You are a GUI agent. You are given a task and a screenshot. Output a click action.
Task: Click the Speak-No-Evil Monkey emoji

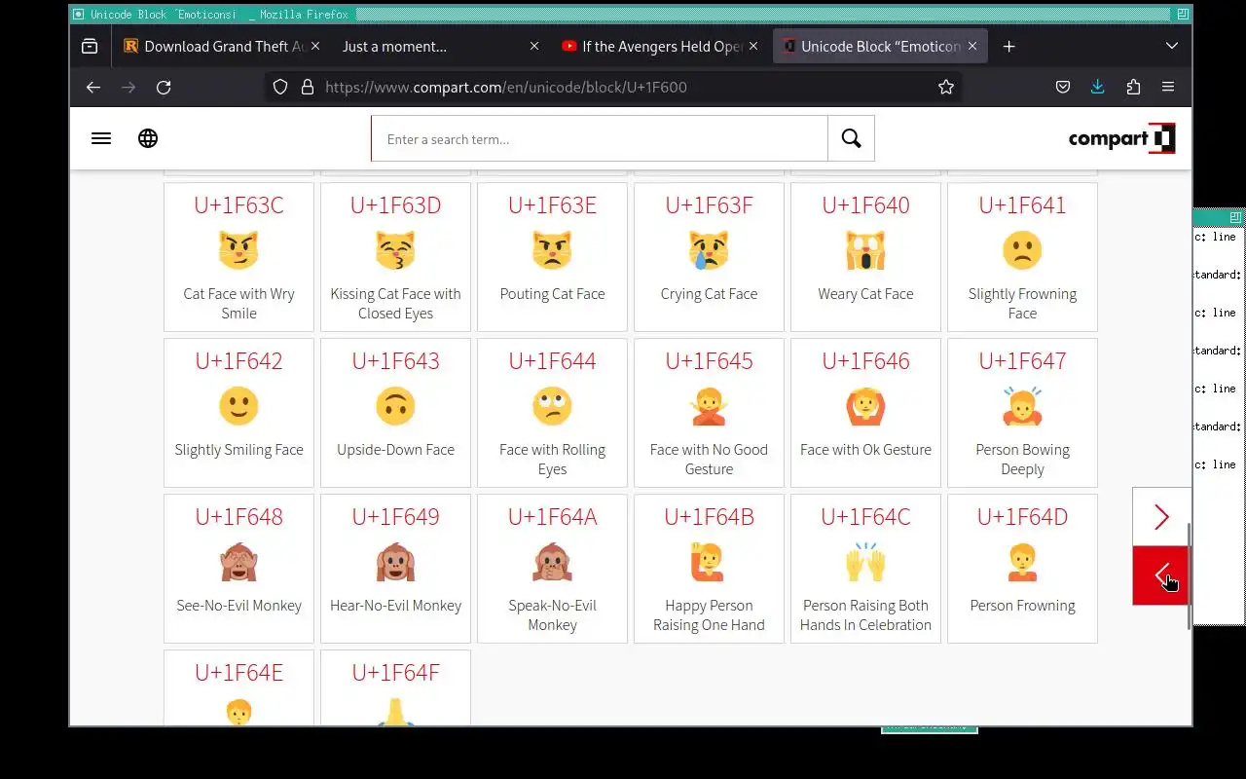pos(552,562)
